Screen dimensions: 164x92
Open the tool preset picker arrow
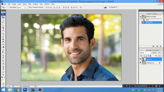(x=6, y=7)
